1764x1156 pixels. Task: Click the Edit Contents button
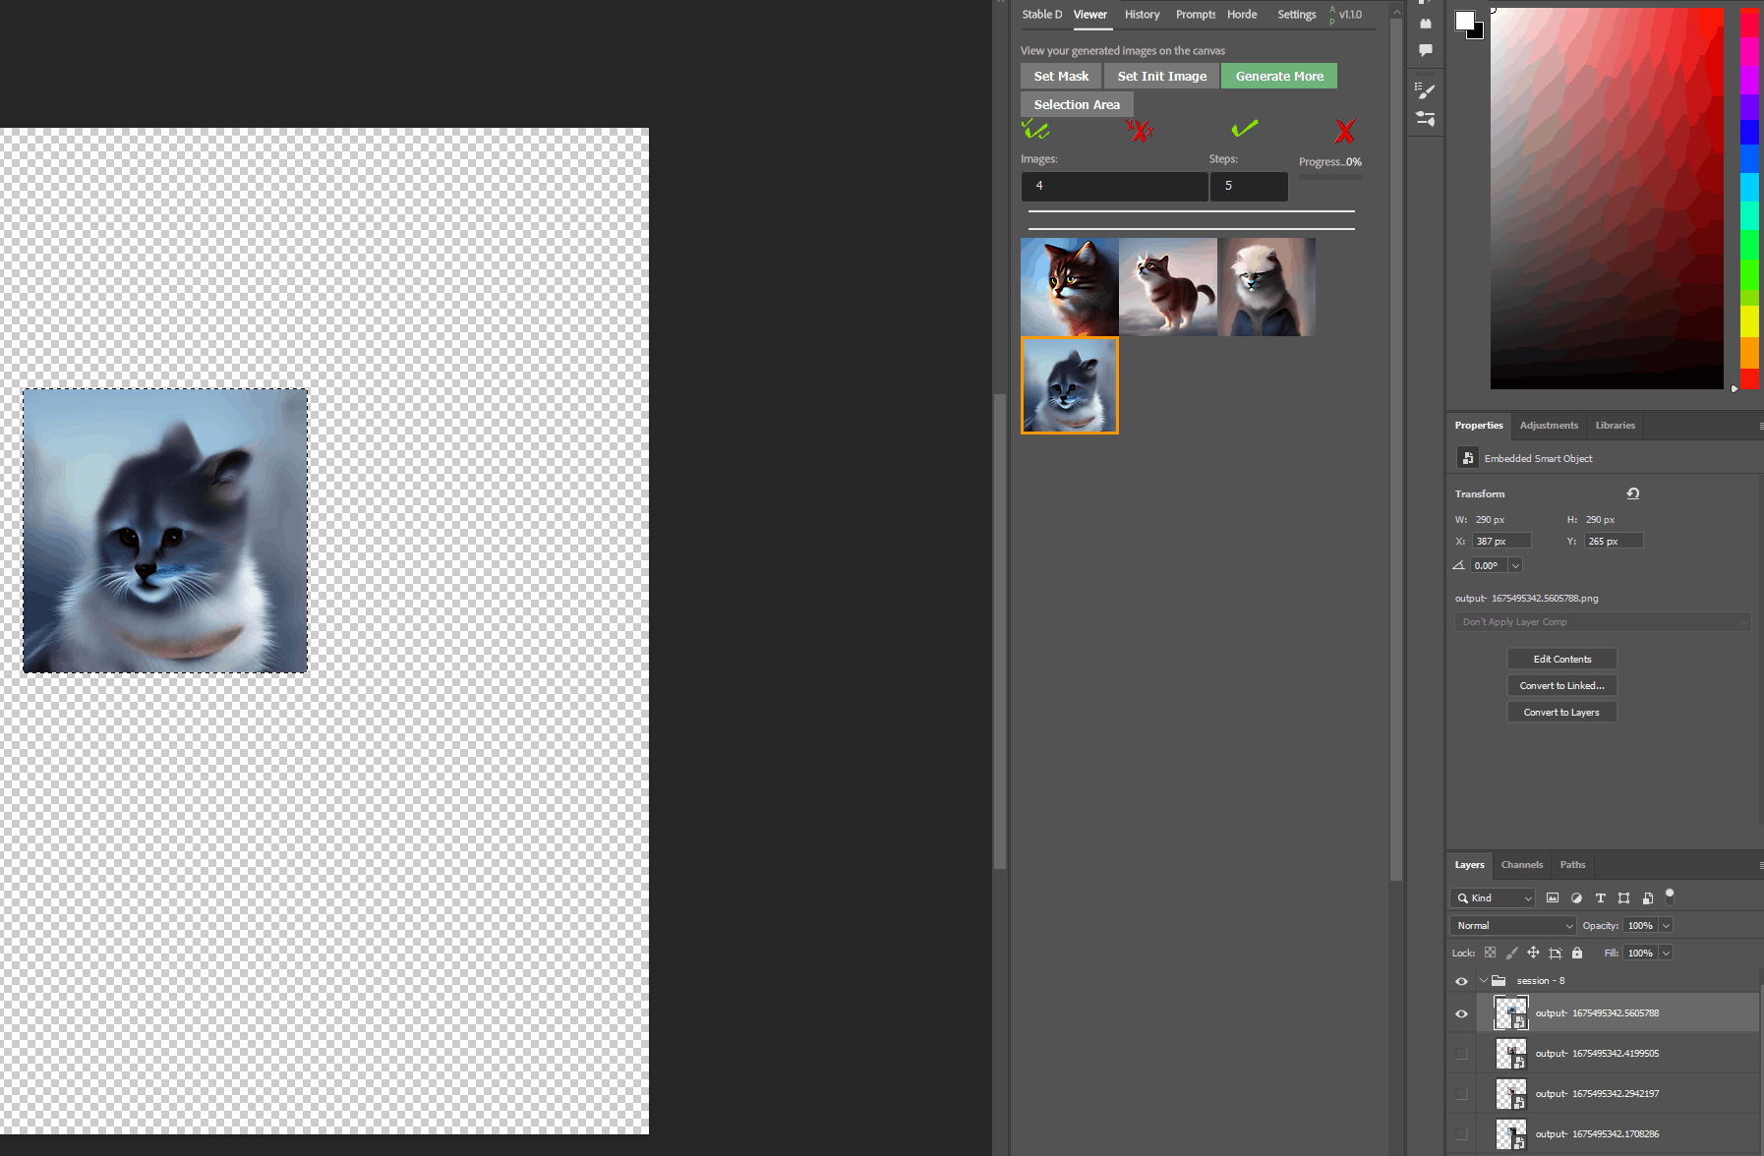(x=1561, y=659)
